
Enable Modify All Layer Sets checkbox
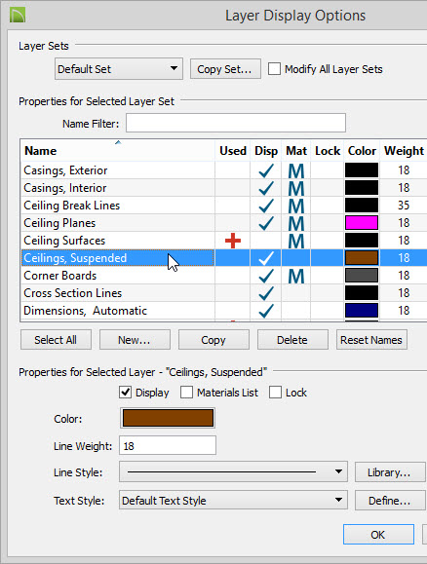click(274, 69)
